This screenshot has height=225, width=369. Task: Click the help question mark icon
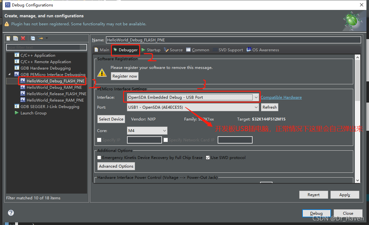point(11,213)
